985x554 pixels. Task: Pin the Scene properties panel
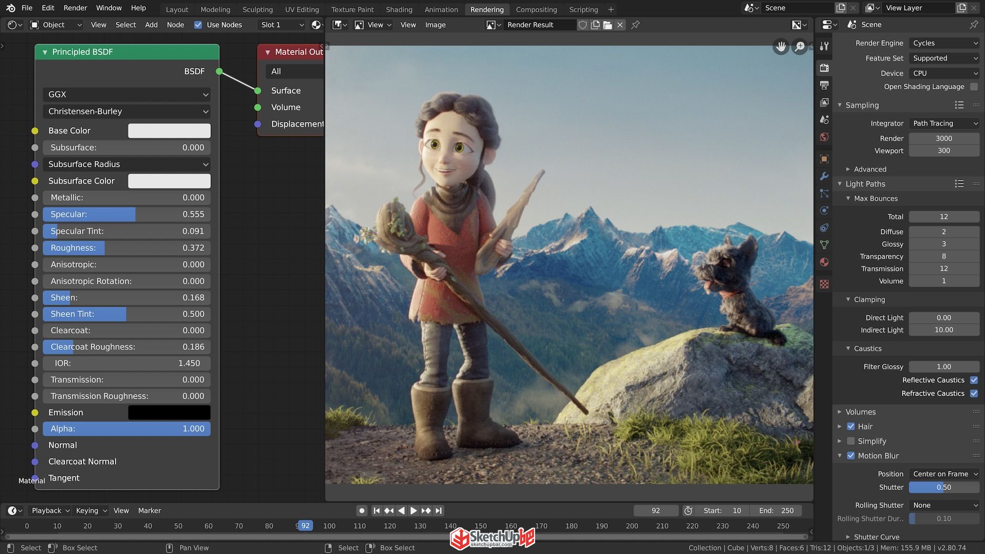(974, 25)
